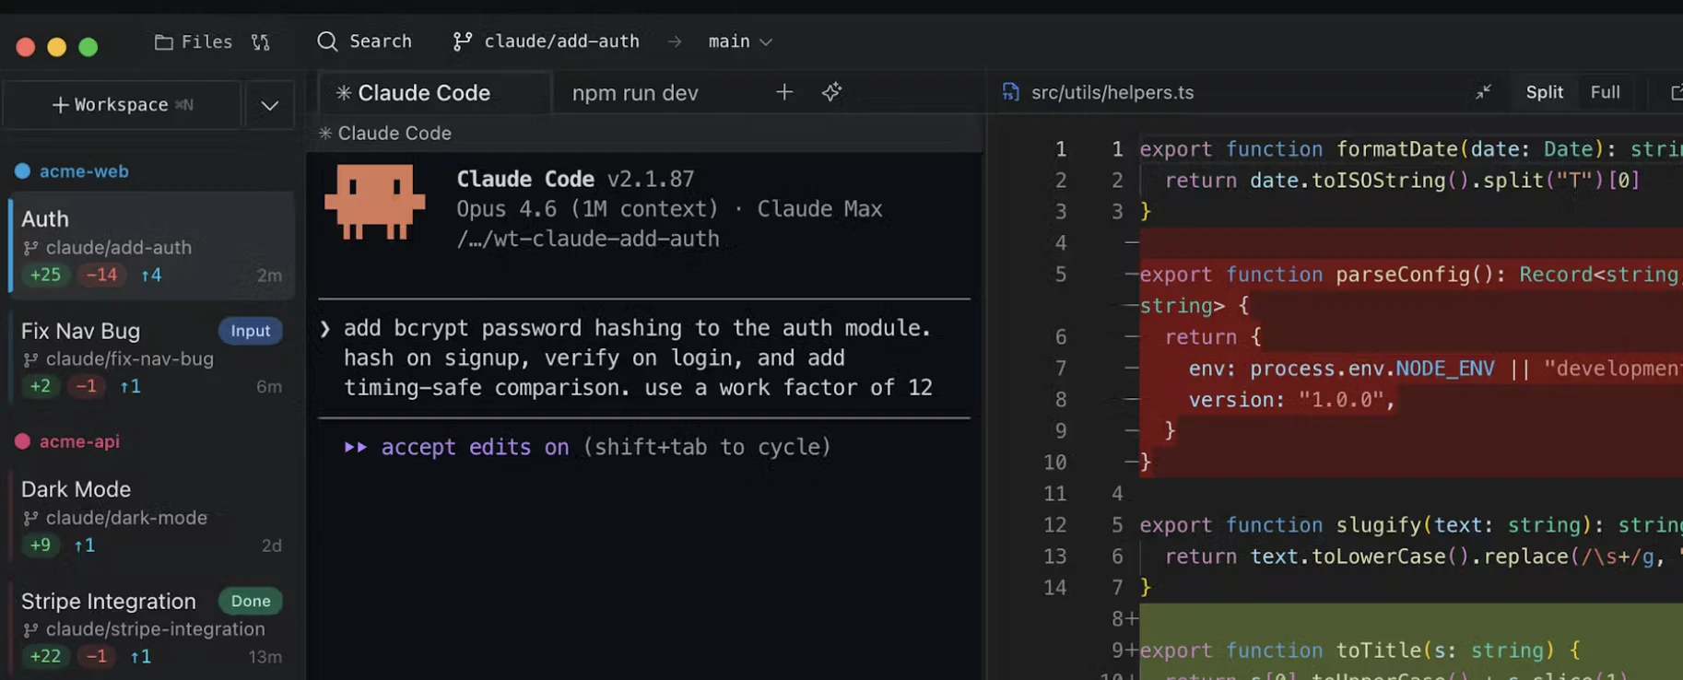Click the ↑4 commits indicator on Auth
Viewport: 1683px width, 680px height.
pos(151,276)
